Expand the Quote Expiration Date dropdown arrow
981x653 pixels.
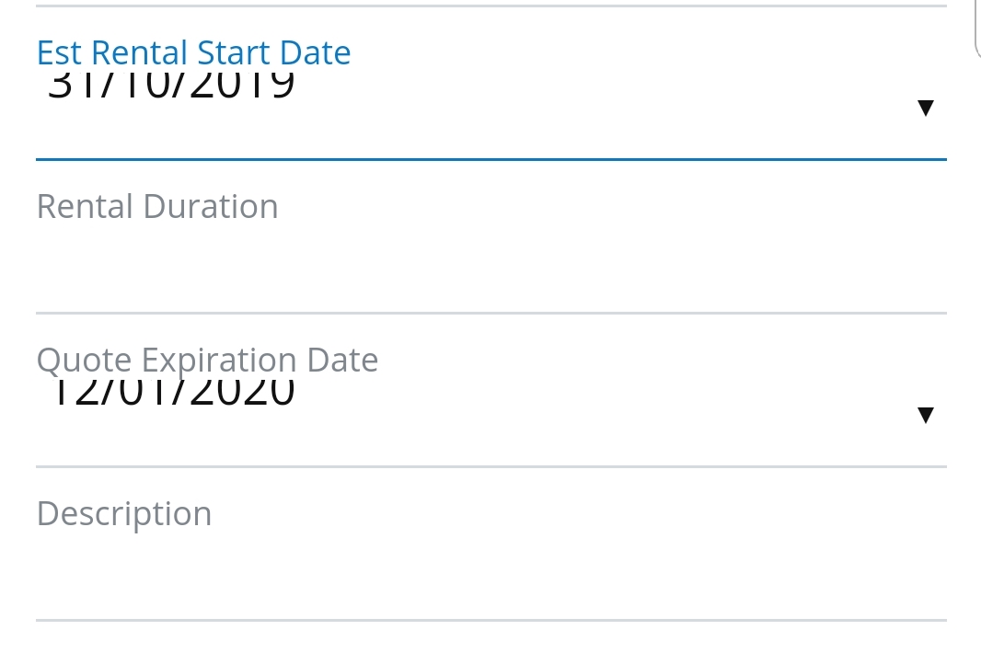point(926,415)
